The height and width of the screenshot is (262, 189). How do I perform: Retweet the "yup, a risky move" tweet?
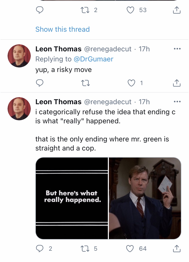[85, 83]
